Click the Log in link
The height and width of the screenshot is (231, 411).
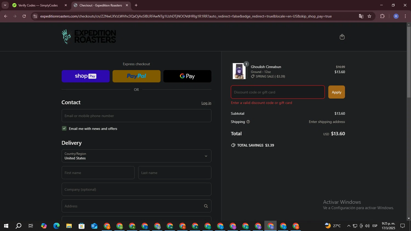coord(206,103)
